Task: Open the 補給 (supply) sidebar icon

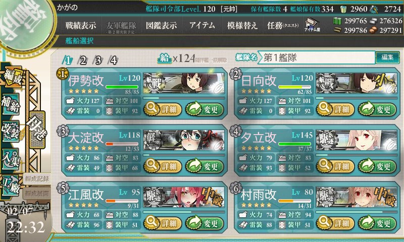Action: coord(11,104)
